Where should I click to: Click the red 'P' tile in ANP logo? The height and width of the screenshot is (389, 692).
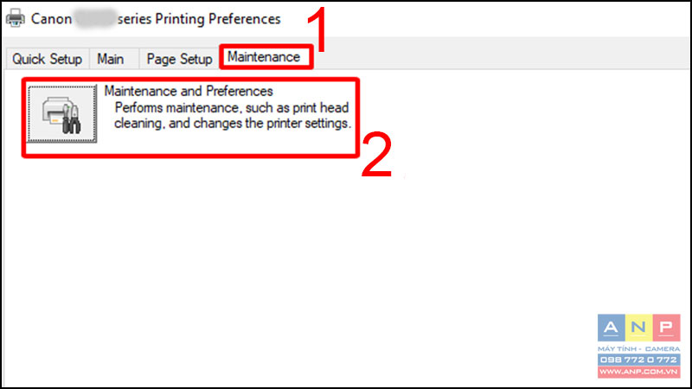click(666, 328)
